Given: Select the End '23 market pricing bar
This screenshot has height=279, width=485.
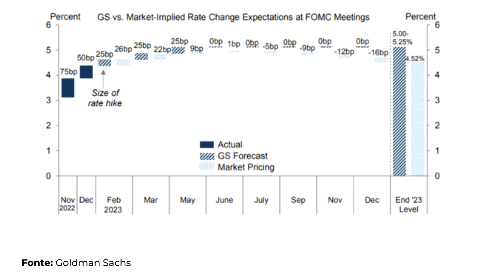Looking at the screenshot, I should point(418,118).
